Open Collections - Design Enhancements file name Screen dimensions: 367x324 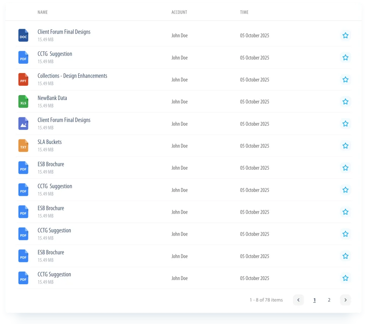point(72,76)
